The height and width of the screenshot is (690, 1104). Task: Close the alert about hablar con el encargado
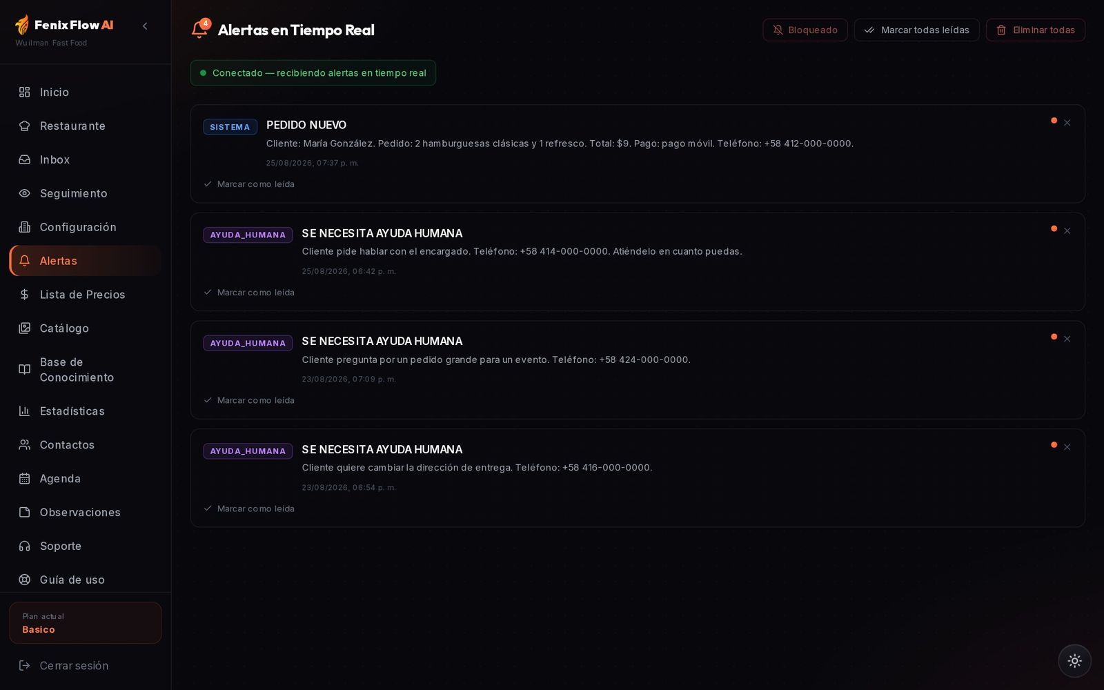click(x=1067, y=231)
